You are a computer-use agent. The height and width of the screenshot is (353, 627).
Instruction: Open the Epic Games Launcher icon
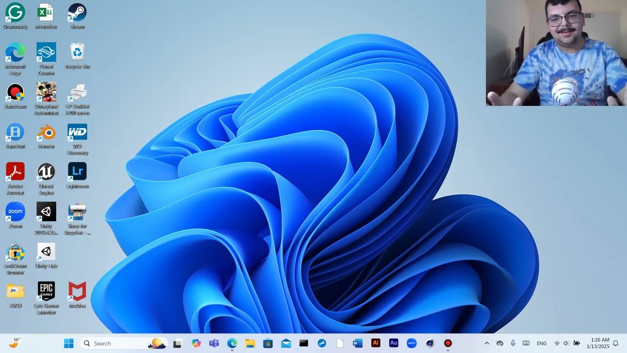tap(46, 292)
